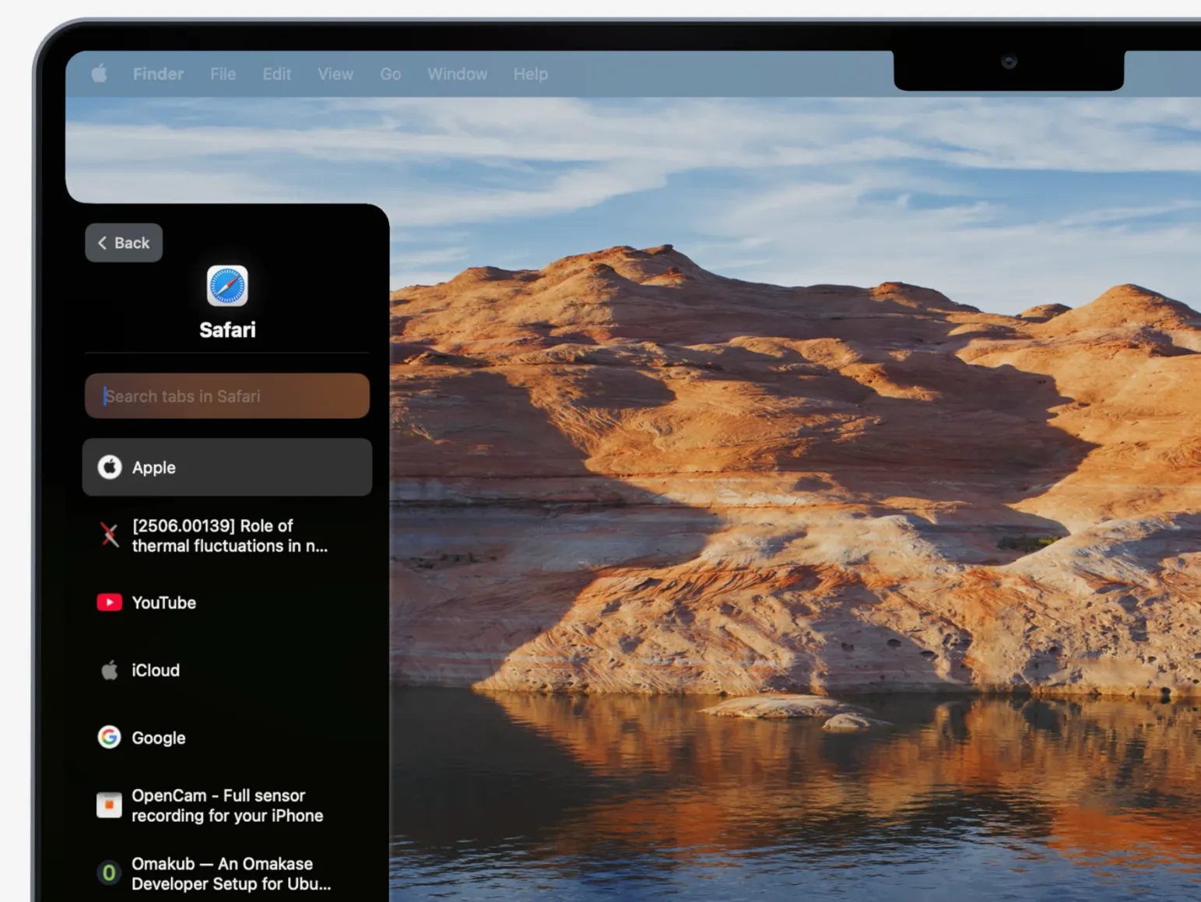
Task: Select the Apple tab row
Action: tap(227, 467)
